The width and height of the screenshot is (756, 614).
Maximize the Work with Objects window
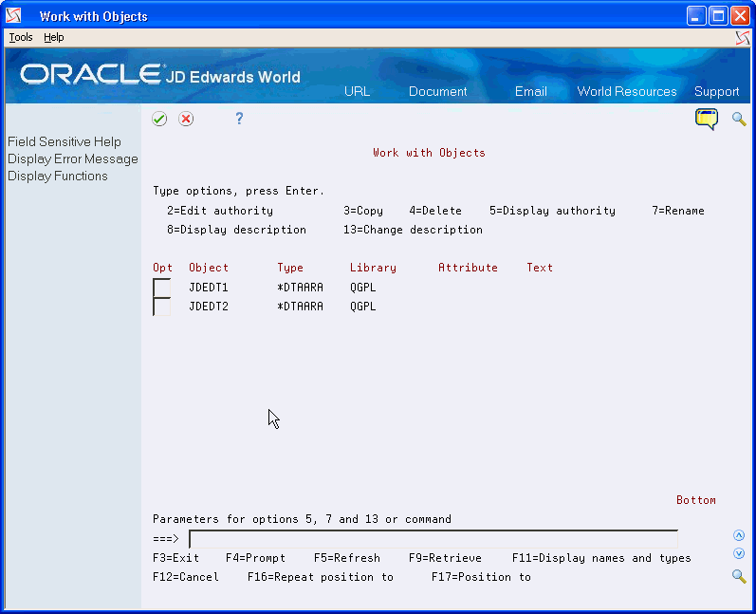tap(718, 16)
